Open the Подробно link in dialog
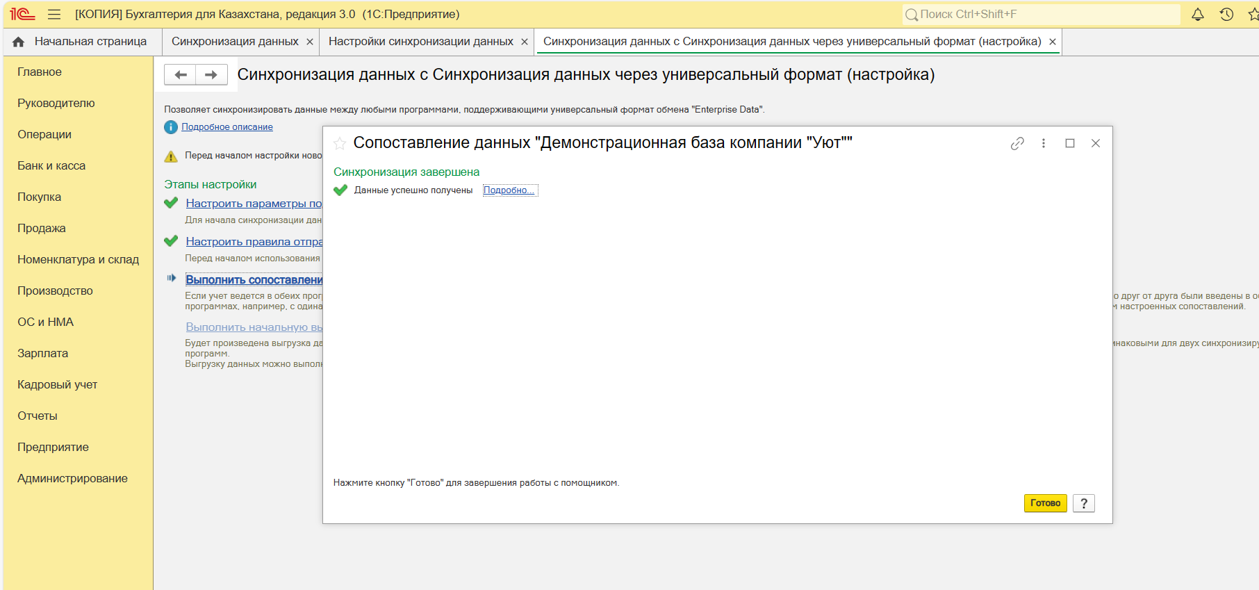 [x=510, y=190]
